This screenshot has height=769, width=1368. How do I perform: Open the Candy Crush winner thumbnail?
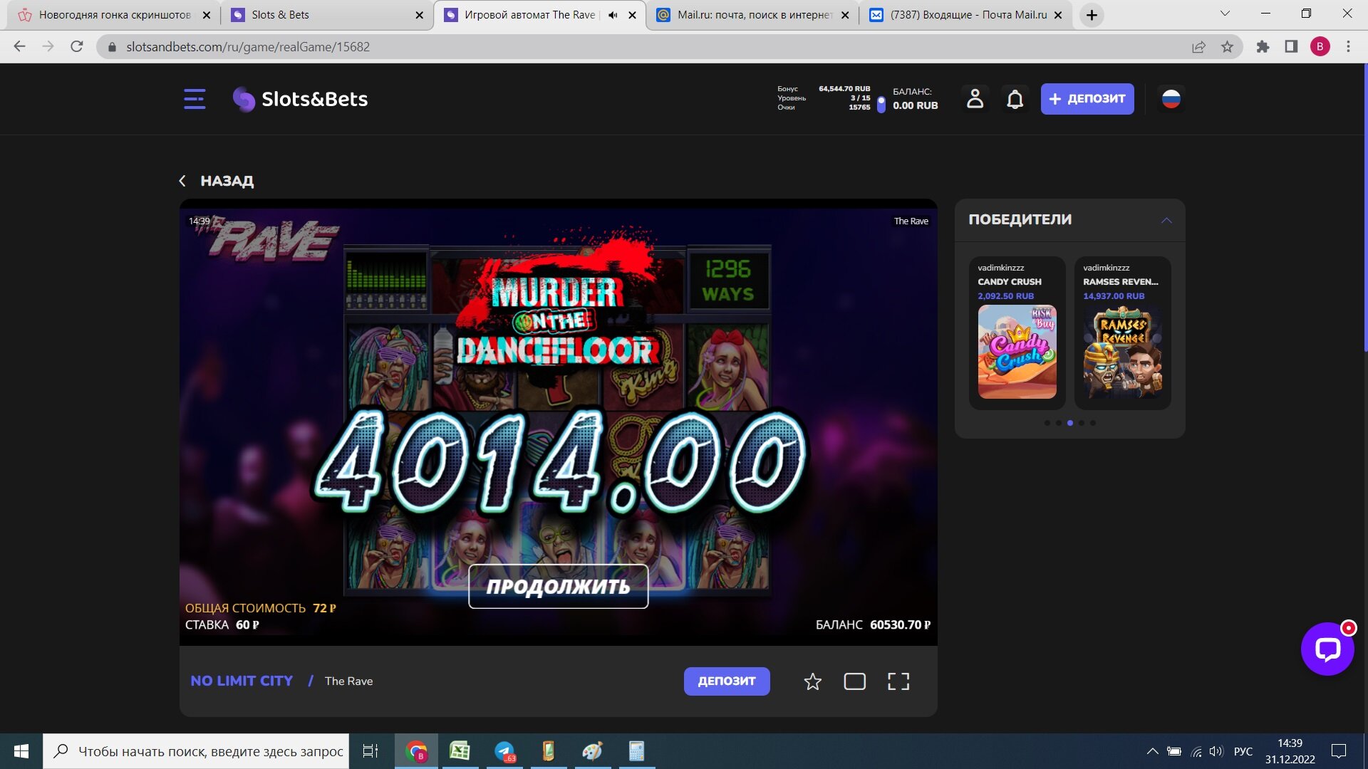point(1017,352)
